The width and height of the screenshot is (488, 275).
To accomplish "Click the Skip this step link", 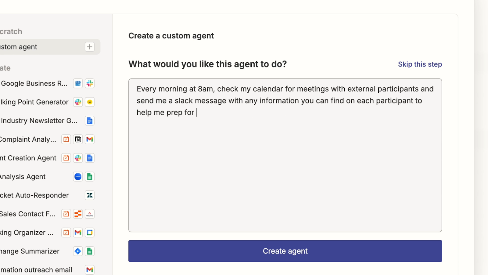I will [420, 64].
